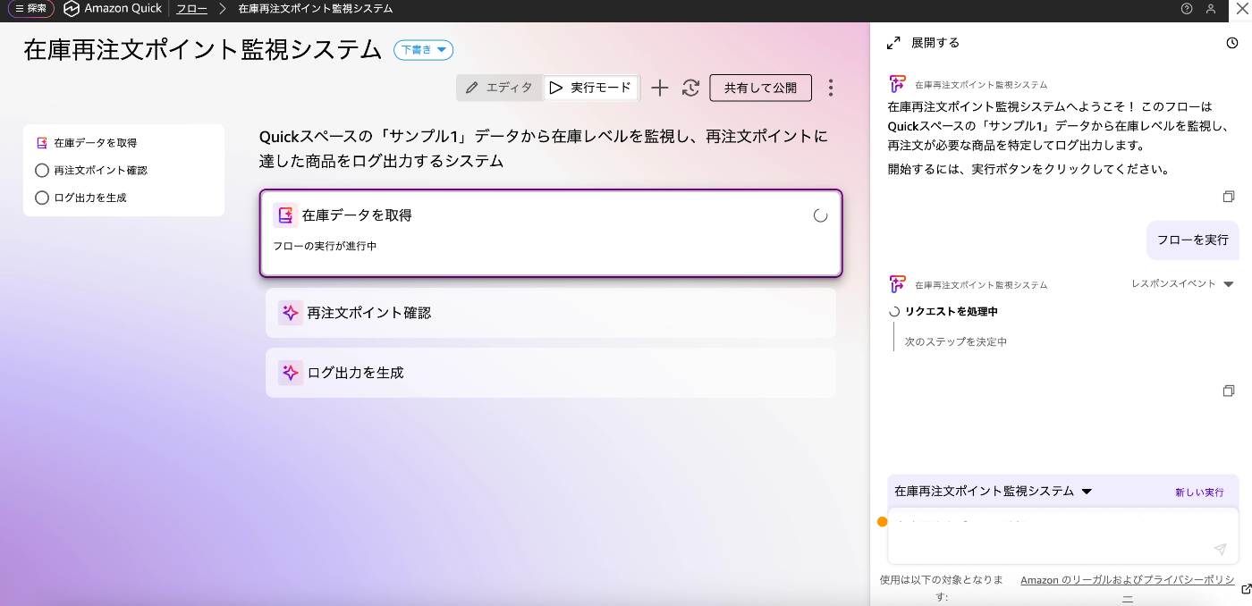The width and height of the screenshot is (1252, 606).
Task: Copy the processing response with copy icon
Action: coord(1229,391)
